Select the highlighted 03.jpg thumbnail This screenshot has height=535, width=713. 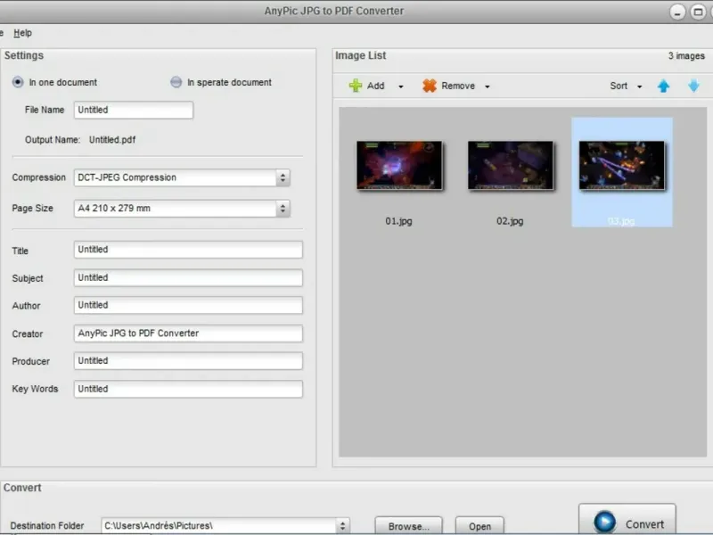tap(621, 165)
